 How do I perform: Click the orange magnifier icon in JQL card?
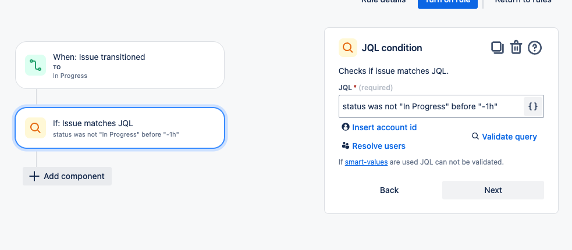[35, 128]
